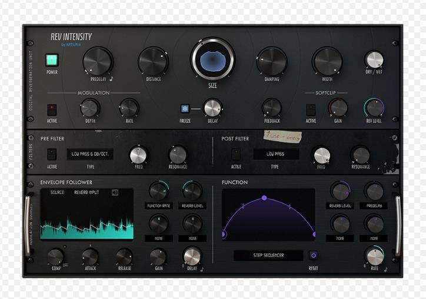This screenshot has width=426, height=299.
Task: Select the top point of function curve
Action: click(264, 198)
